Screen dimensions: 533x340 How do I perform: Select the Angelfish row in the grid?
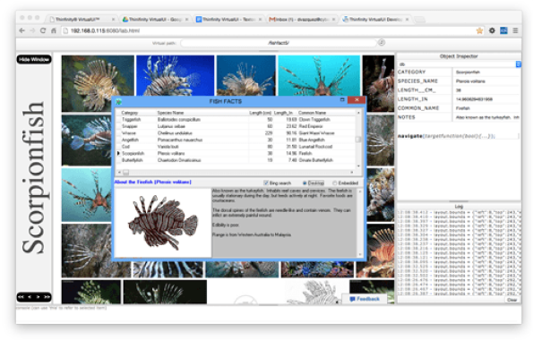pos(236,140)
